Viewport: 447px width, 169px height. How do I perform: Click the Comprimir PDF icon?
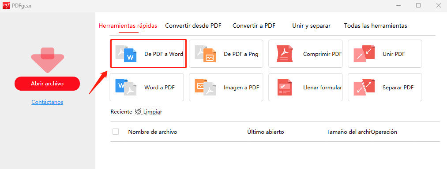pyautogui.click(x=285, y=54)
